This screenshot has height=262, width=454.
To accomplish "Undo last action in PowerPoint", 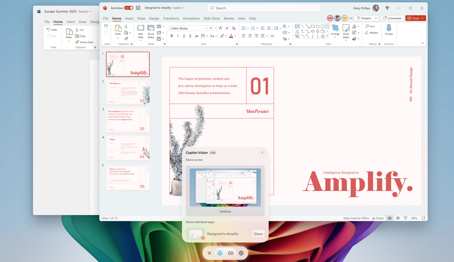I will pos(106,26).
